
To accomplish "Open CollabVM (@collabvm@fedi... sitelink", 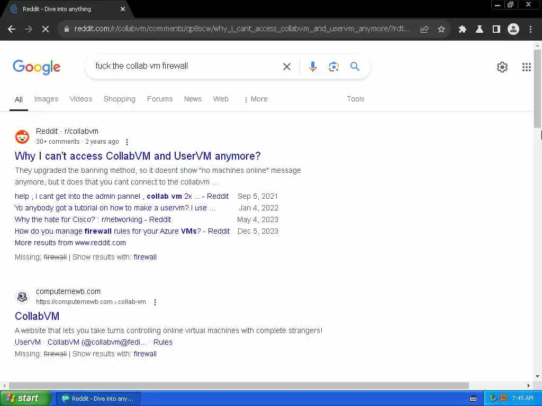I will 97,342.
